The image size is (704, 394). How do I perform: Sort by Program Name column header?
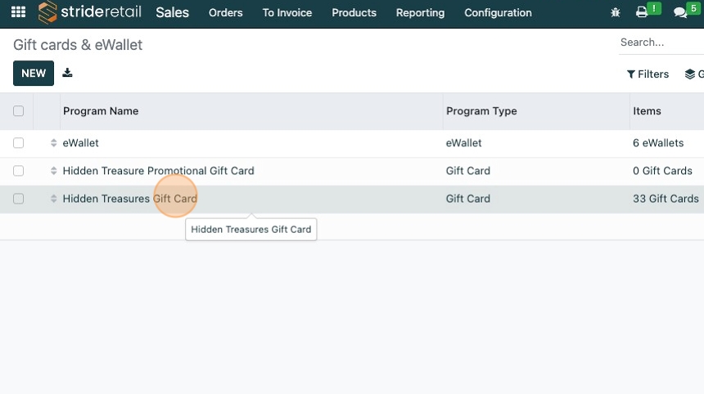click(101, 111)
